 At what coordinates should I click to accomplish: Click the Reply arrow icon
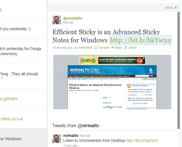[x=113, y=48]
